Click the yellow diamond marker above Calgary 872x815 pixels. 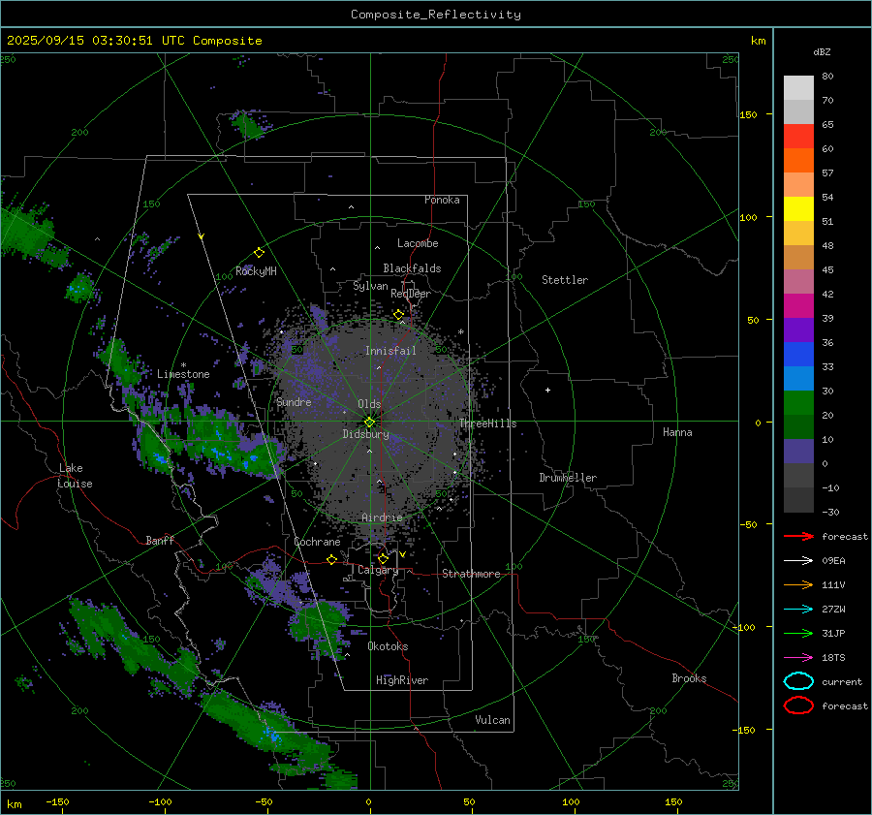383,558
